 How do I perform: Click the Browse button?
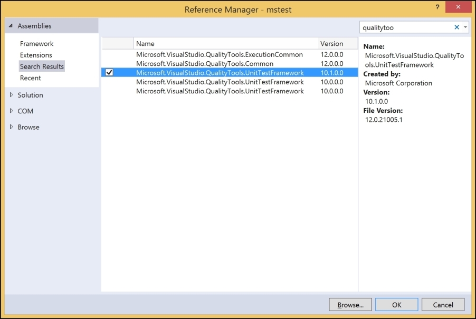tap(350, 304)
